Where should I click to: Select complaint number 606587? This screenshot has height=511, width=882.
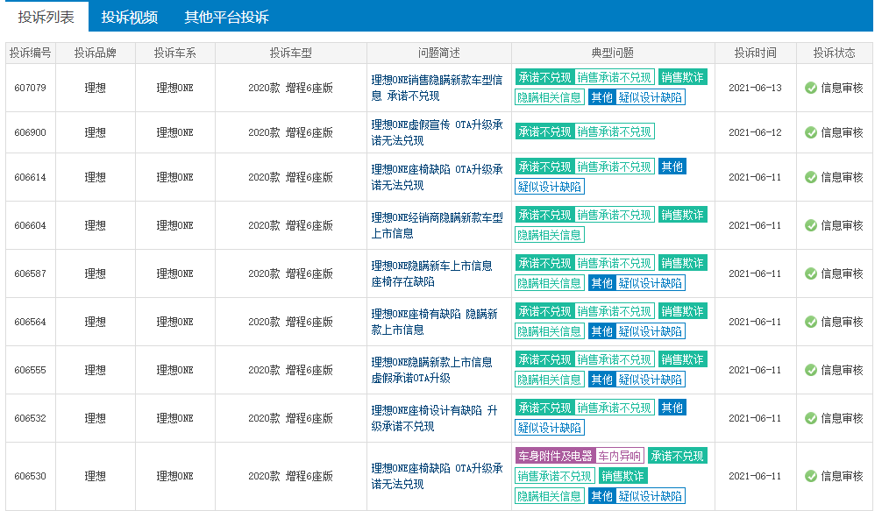coord(31,273)
